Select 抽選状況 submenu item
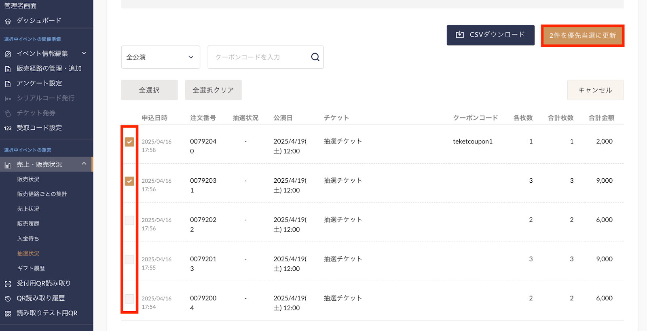The width and height of the screenshot is (647, 331). (28, 253)
